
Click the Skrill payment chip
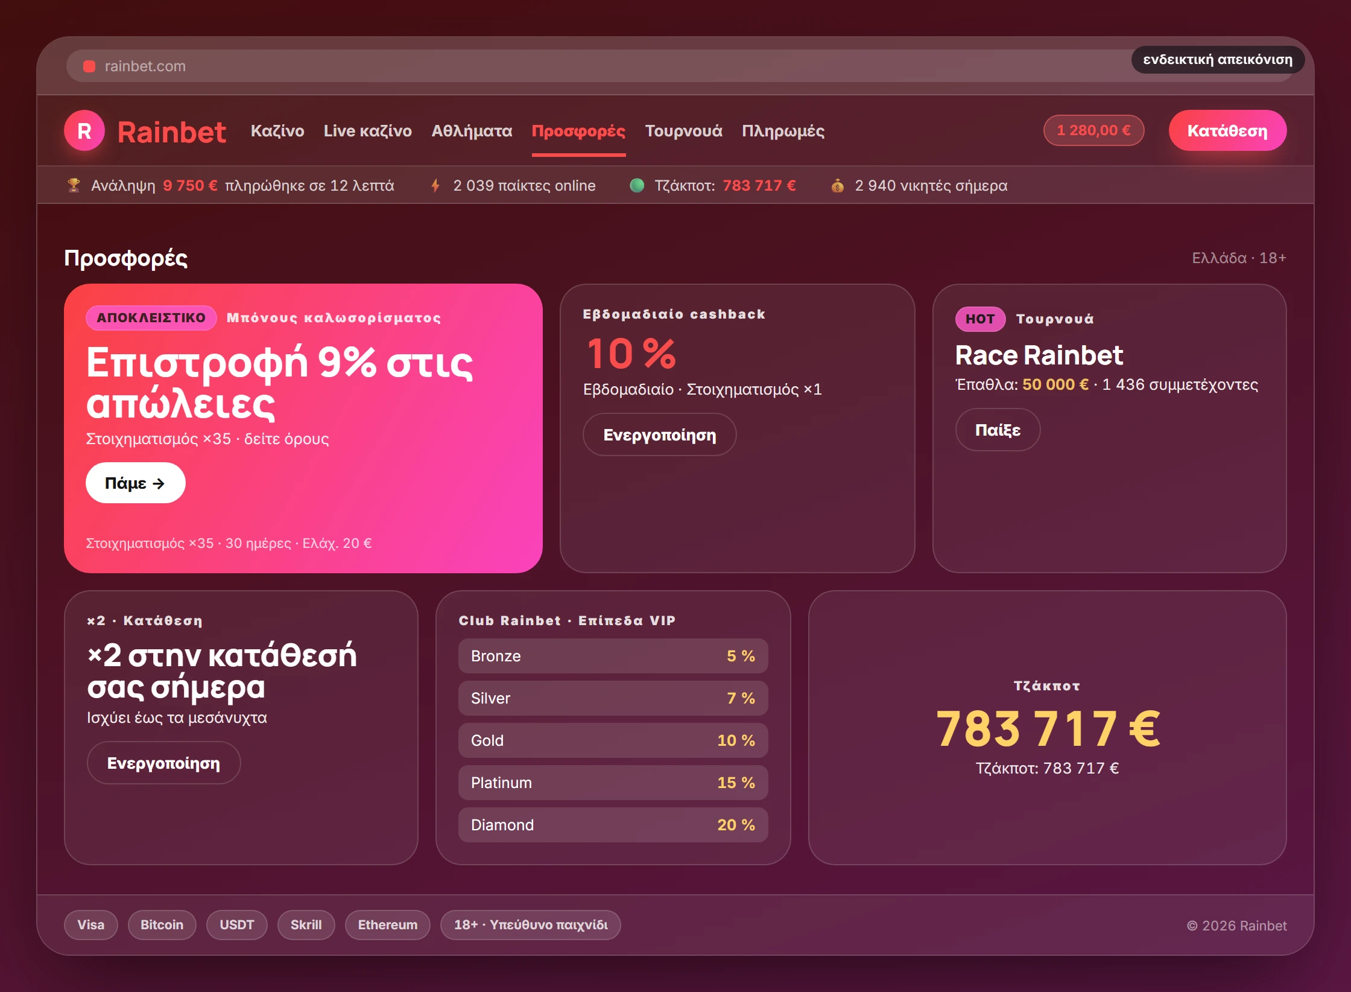[x=306, y=924]
